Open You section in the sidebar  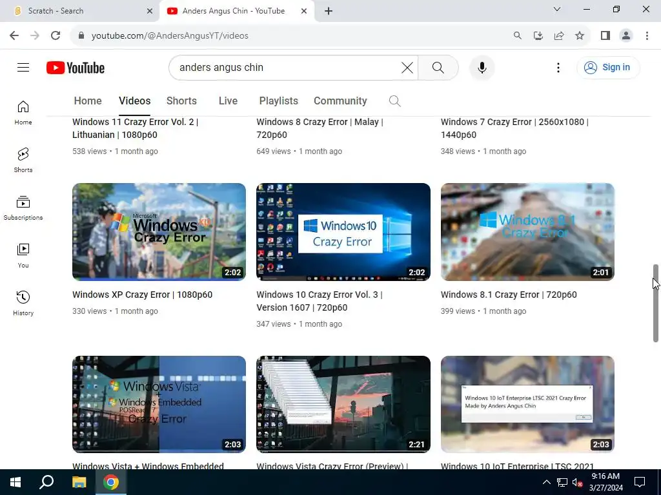pos(23,255)
